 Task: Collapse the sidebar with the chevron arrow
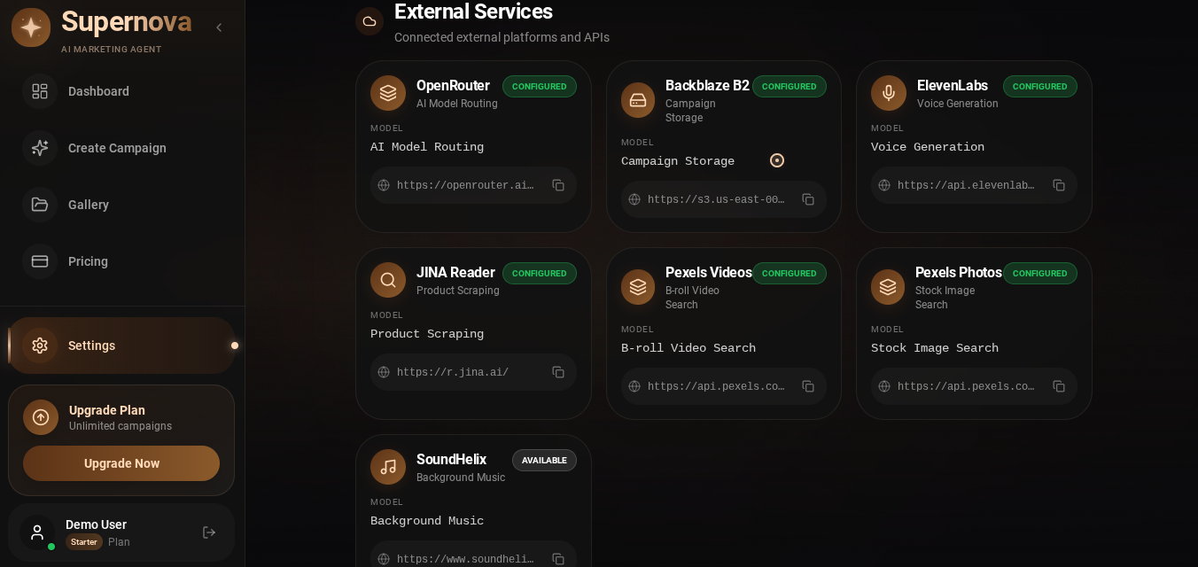[x=219, y=27]
